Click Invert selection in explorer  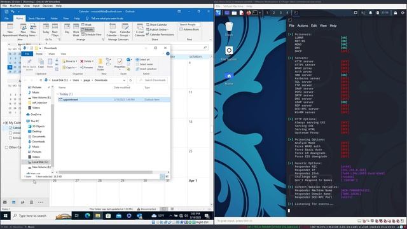(146, 69)
